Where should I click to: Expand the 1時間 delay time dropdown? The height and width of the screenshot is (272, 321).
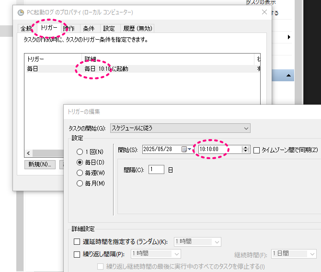(x=197, y=242)
